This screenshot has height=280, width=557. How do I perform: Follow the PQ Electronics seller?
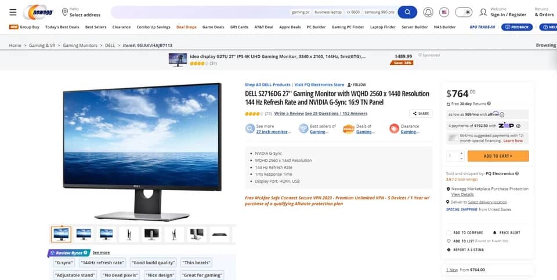357,85
